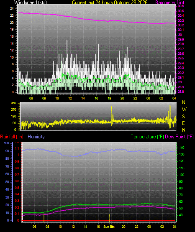Viewport: 195px width, 232px height.
Task: Click the "140" value on the temperature axis
Action: pos(182,148)
